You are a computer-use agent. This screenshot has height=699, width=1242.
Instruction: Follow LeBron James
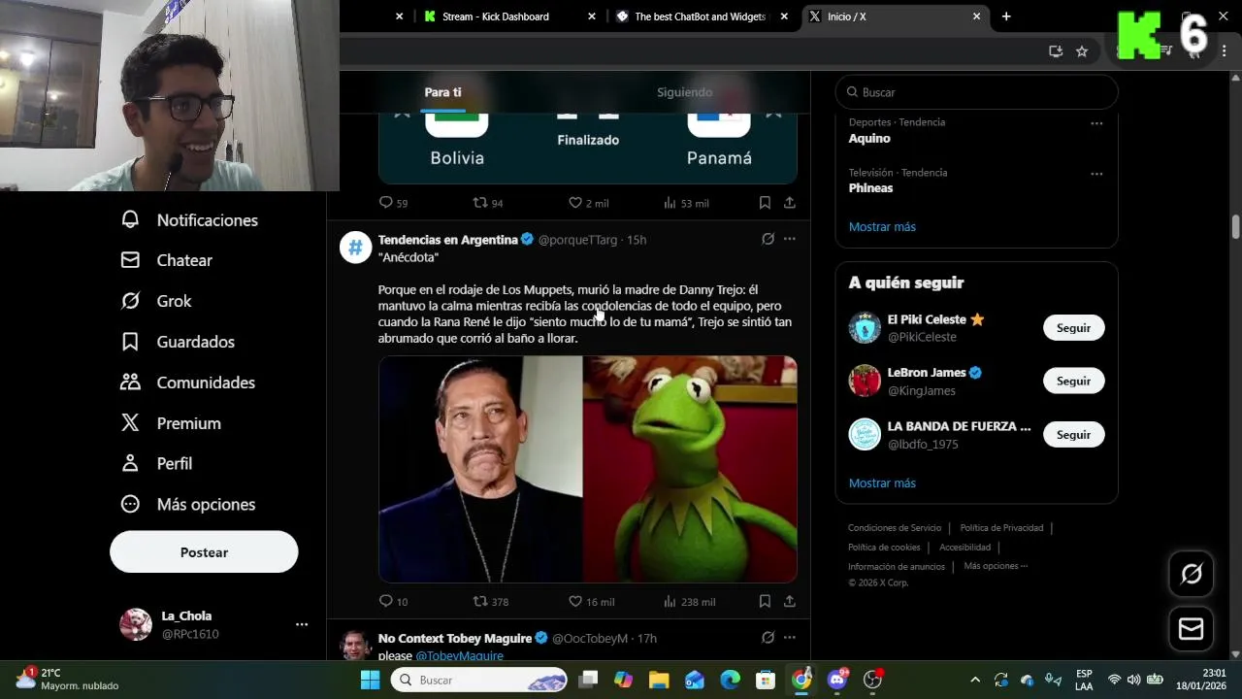[x=1073, y=382]
